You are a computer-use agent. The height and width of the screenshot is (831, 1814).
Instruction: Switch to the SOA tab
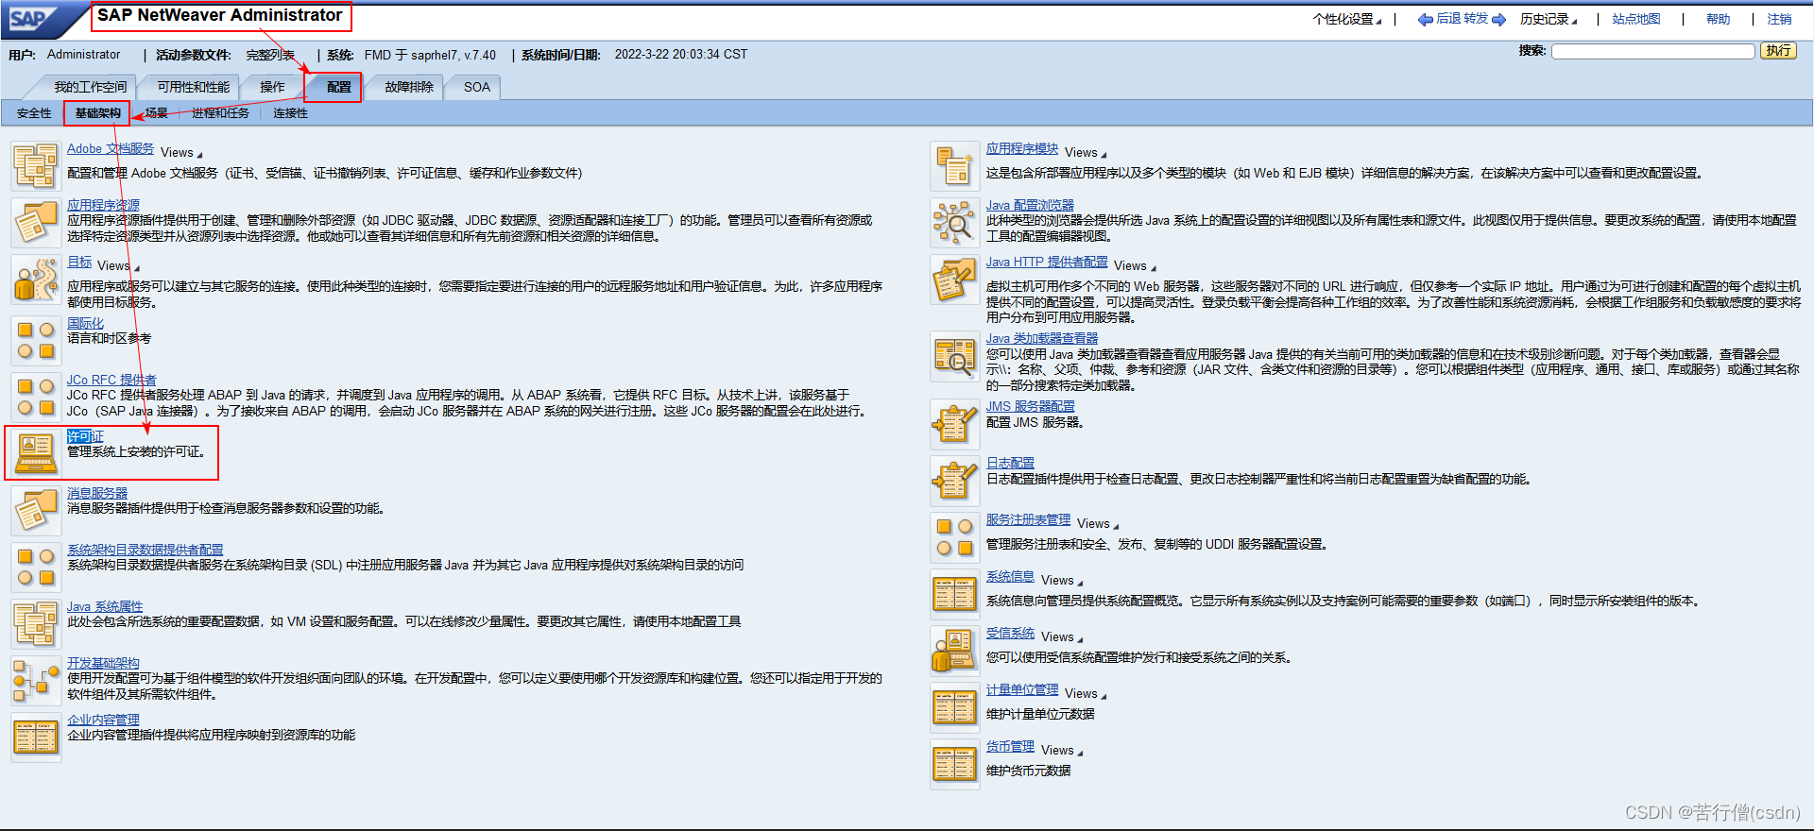click(x=477, y=87)
